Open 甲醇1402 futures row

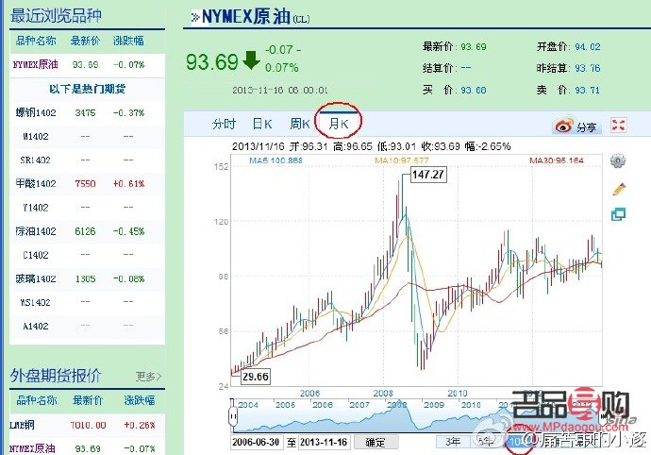tap(87, 184)
